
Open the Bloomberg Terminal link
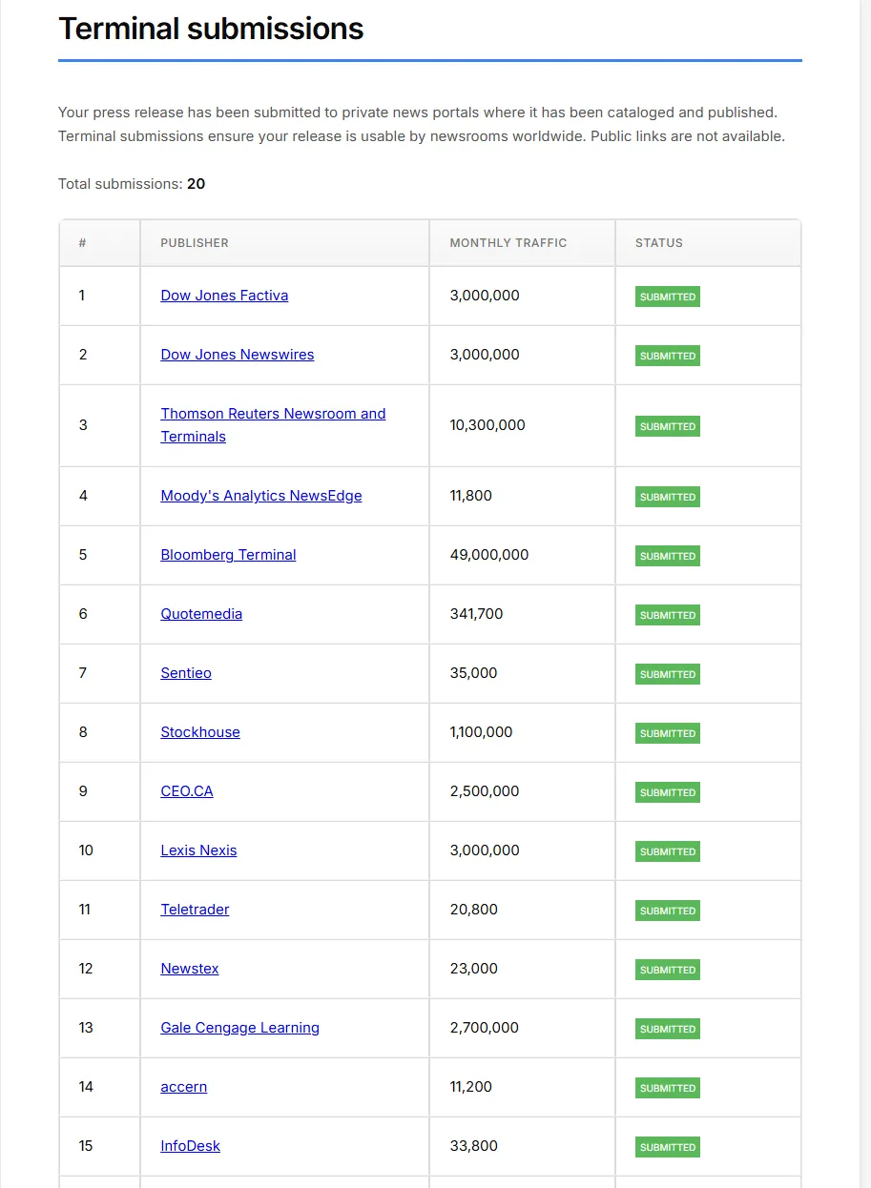[x=228, y=555]
